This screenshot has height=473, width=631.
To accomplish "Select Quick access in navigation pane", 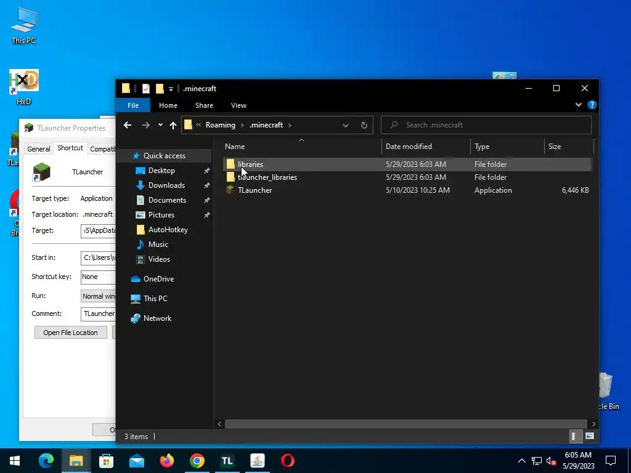I will point(164,156).
